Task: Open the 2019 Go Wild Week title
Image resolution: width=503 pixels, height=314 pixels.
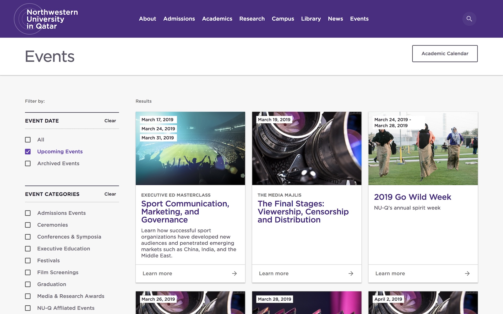Action: coord(412,197)
